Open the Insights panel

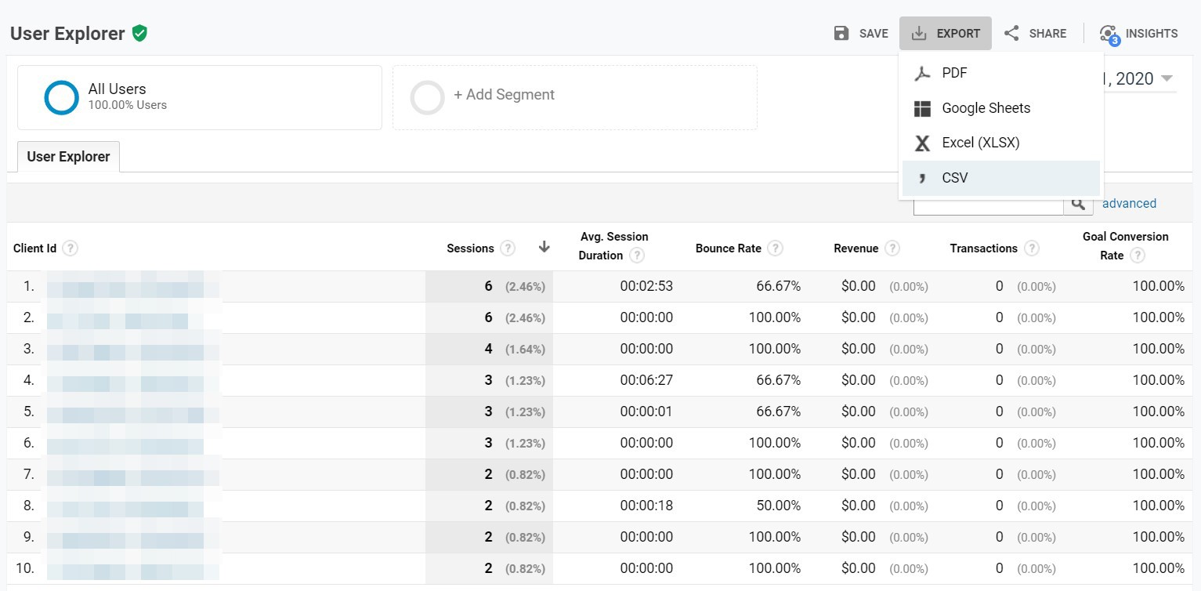pos(1138,34)
